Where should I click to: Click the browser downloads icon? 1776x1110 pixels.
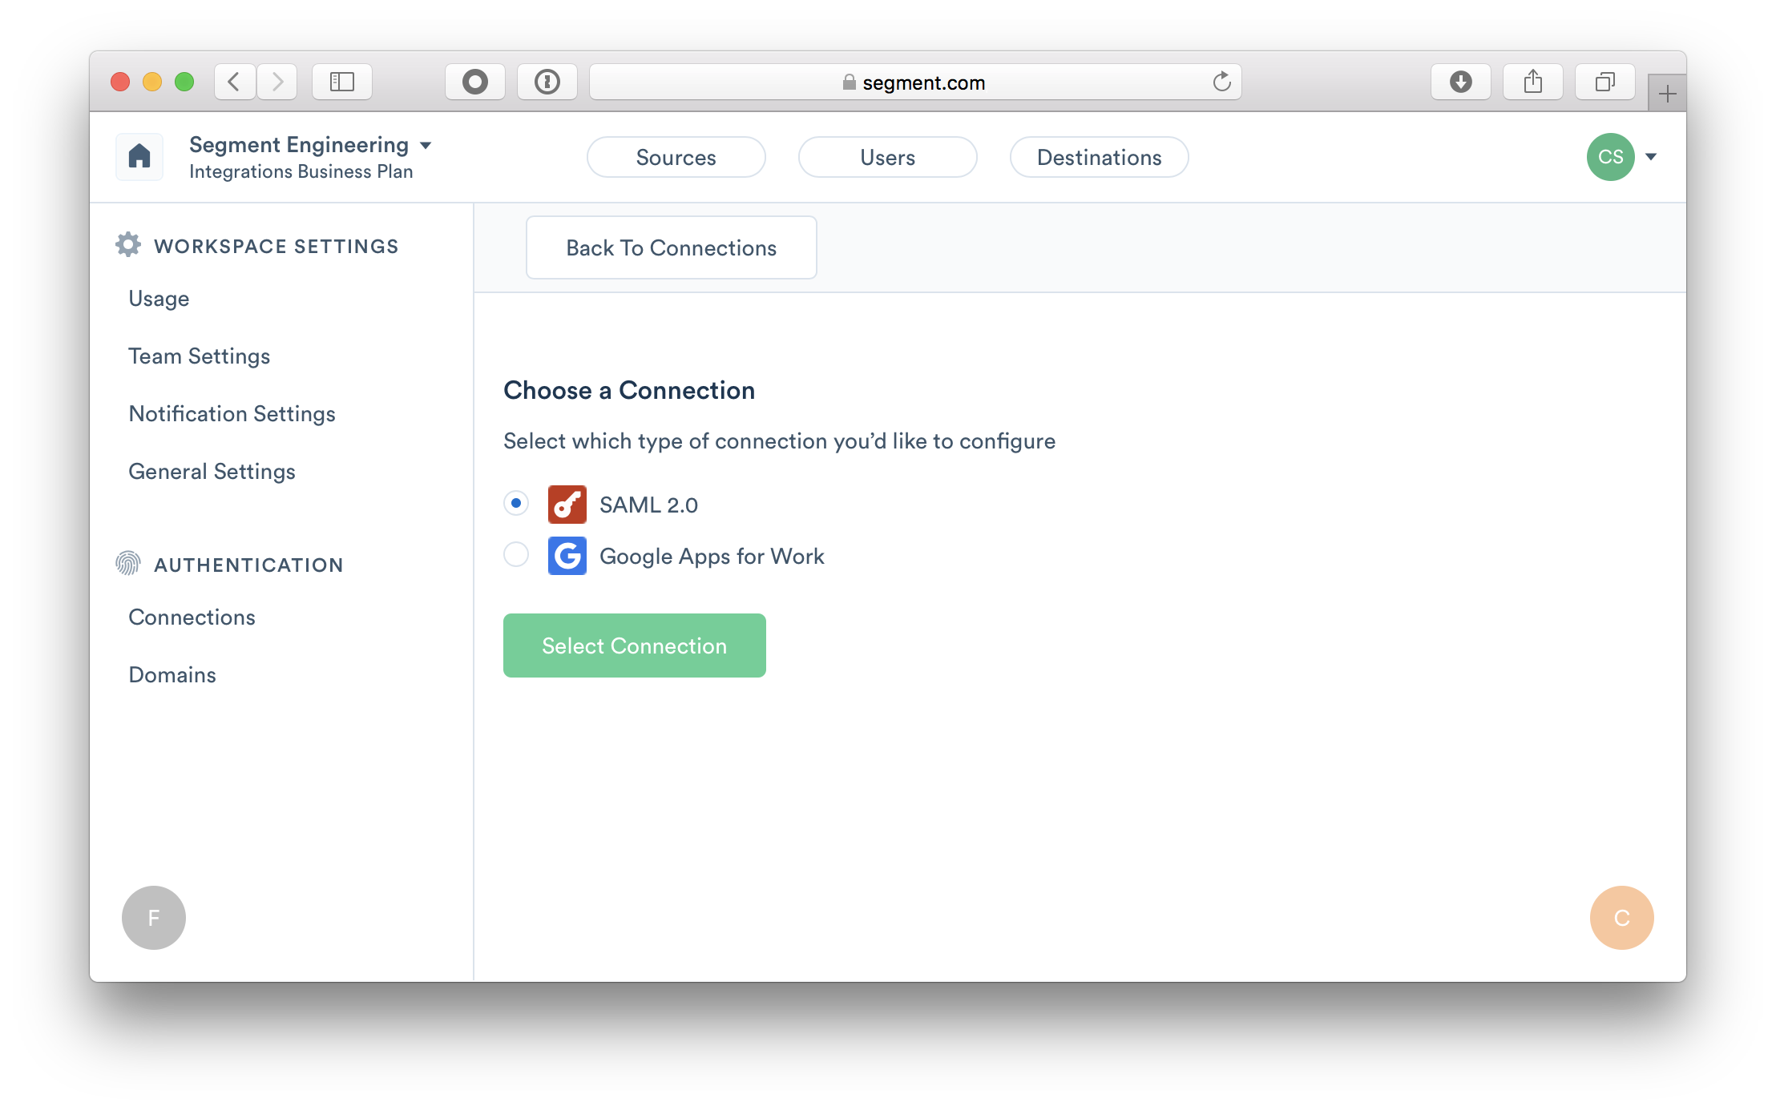click(x=1461, y=82)
